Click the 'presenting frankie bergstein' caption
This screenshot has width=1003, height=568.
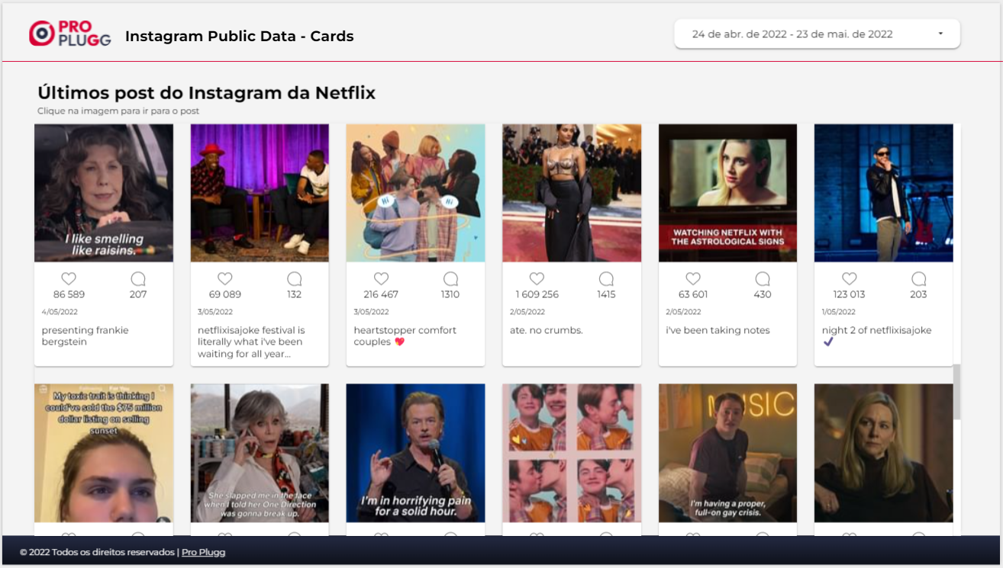tap(85, 336)
